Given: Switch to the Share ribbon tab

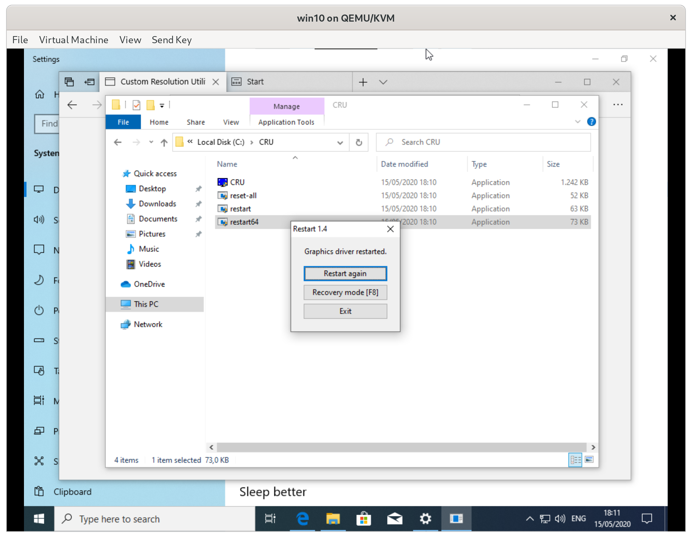Looking at the screenshot, I should coord(196,122).
